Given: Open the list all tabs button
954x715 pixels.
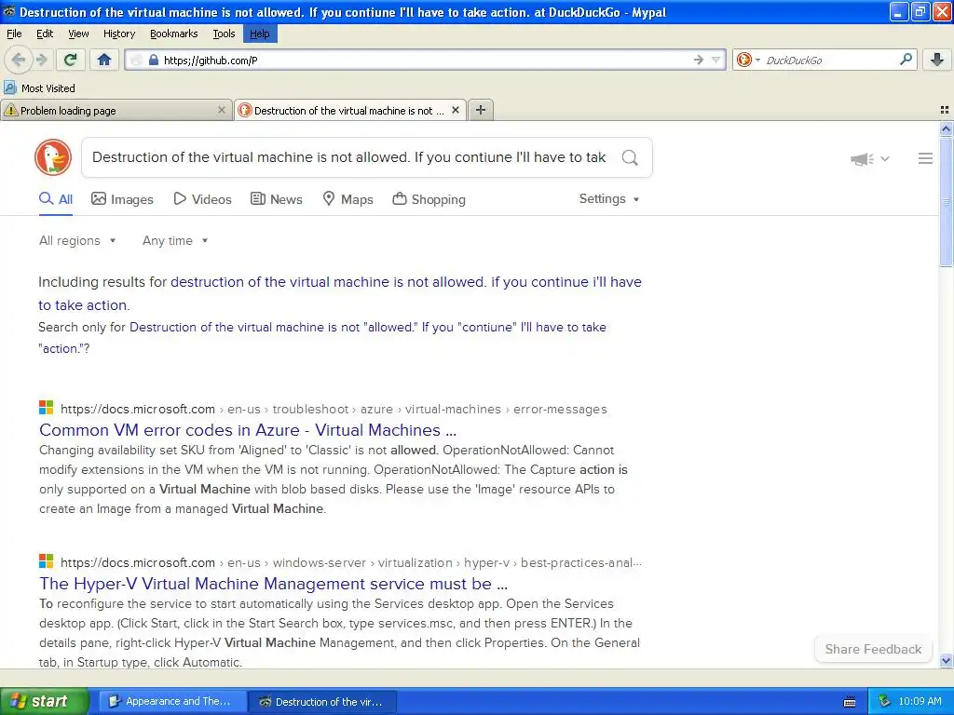Looking at the screenshot, I should (x=945, y=110).
